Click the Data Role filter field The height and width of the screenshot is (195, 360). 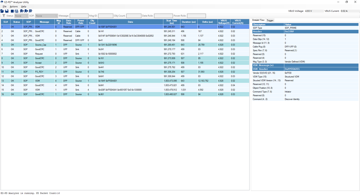tap(163, 16)
